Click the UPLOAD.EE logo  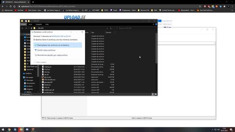click(x=75, y=17)
